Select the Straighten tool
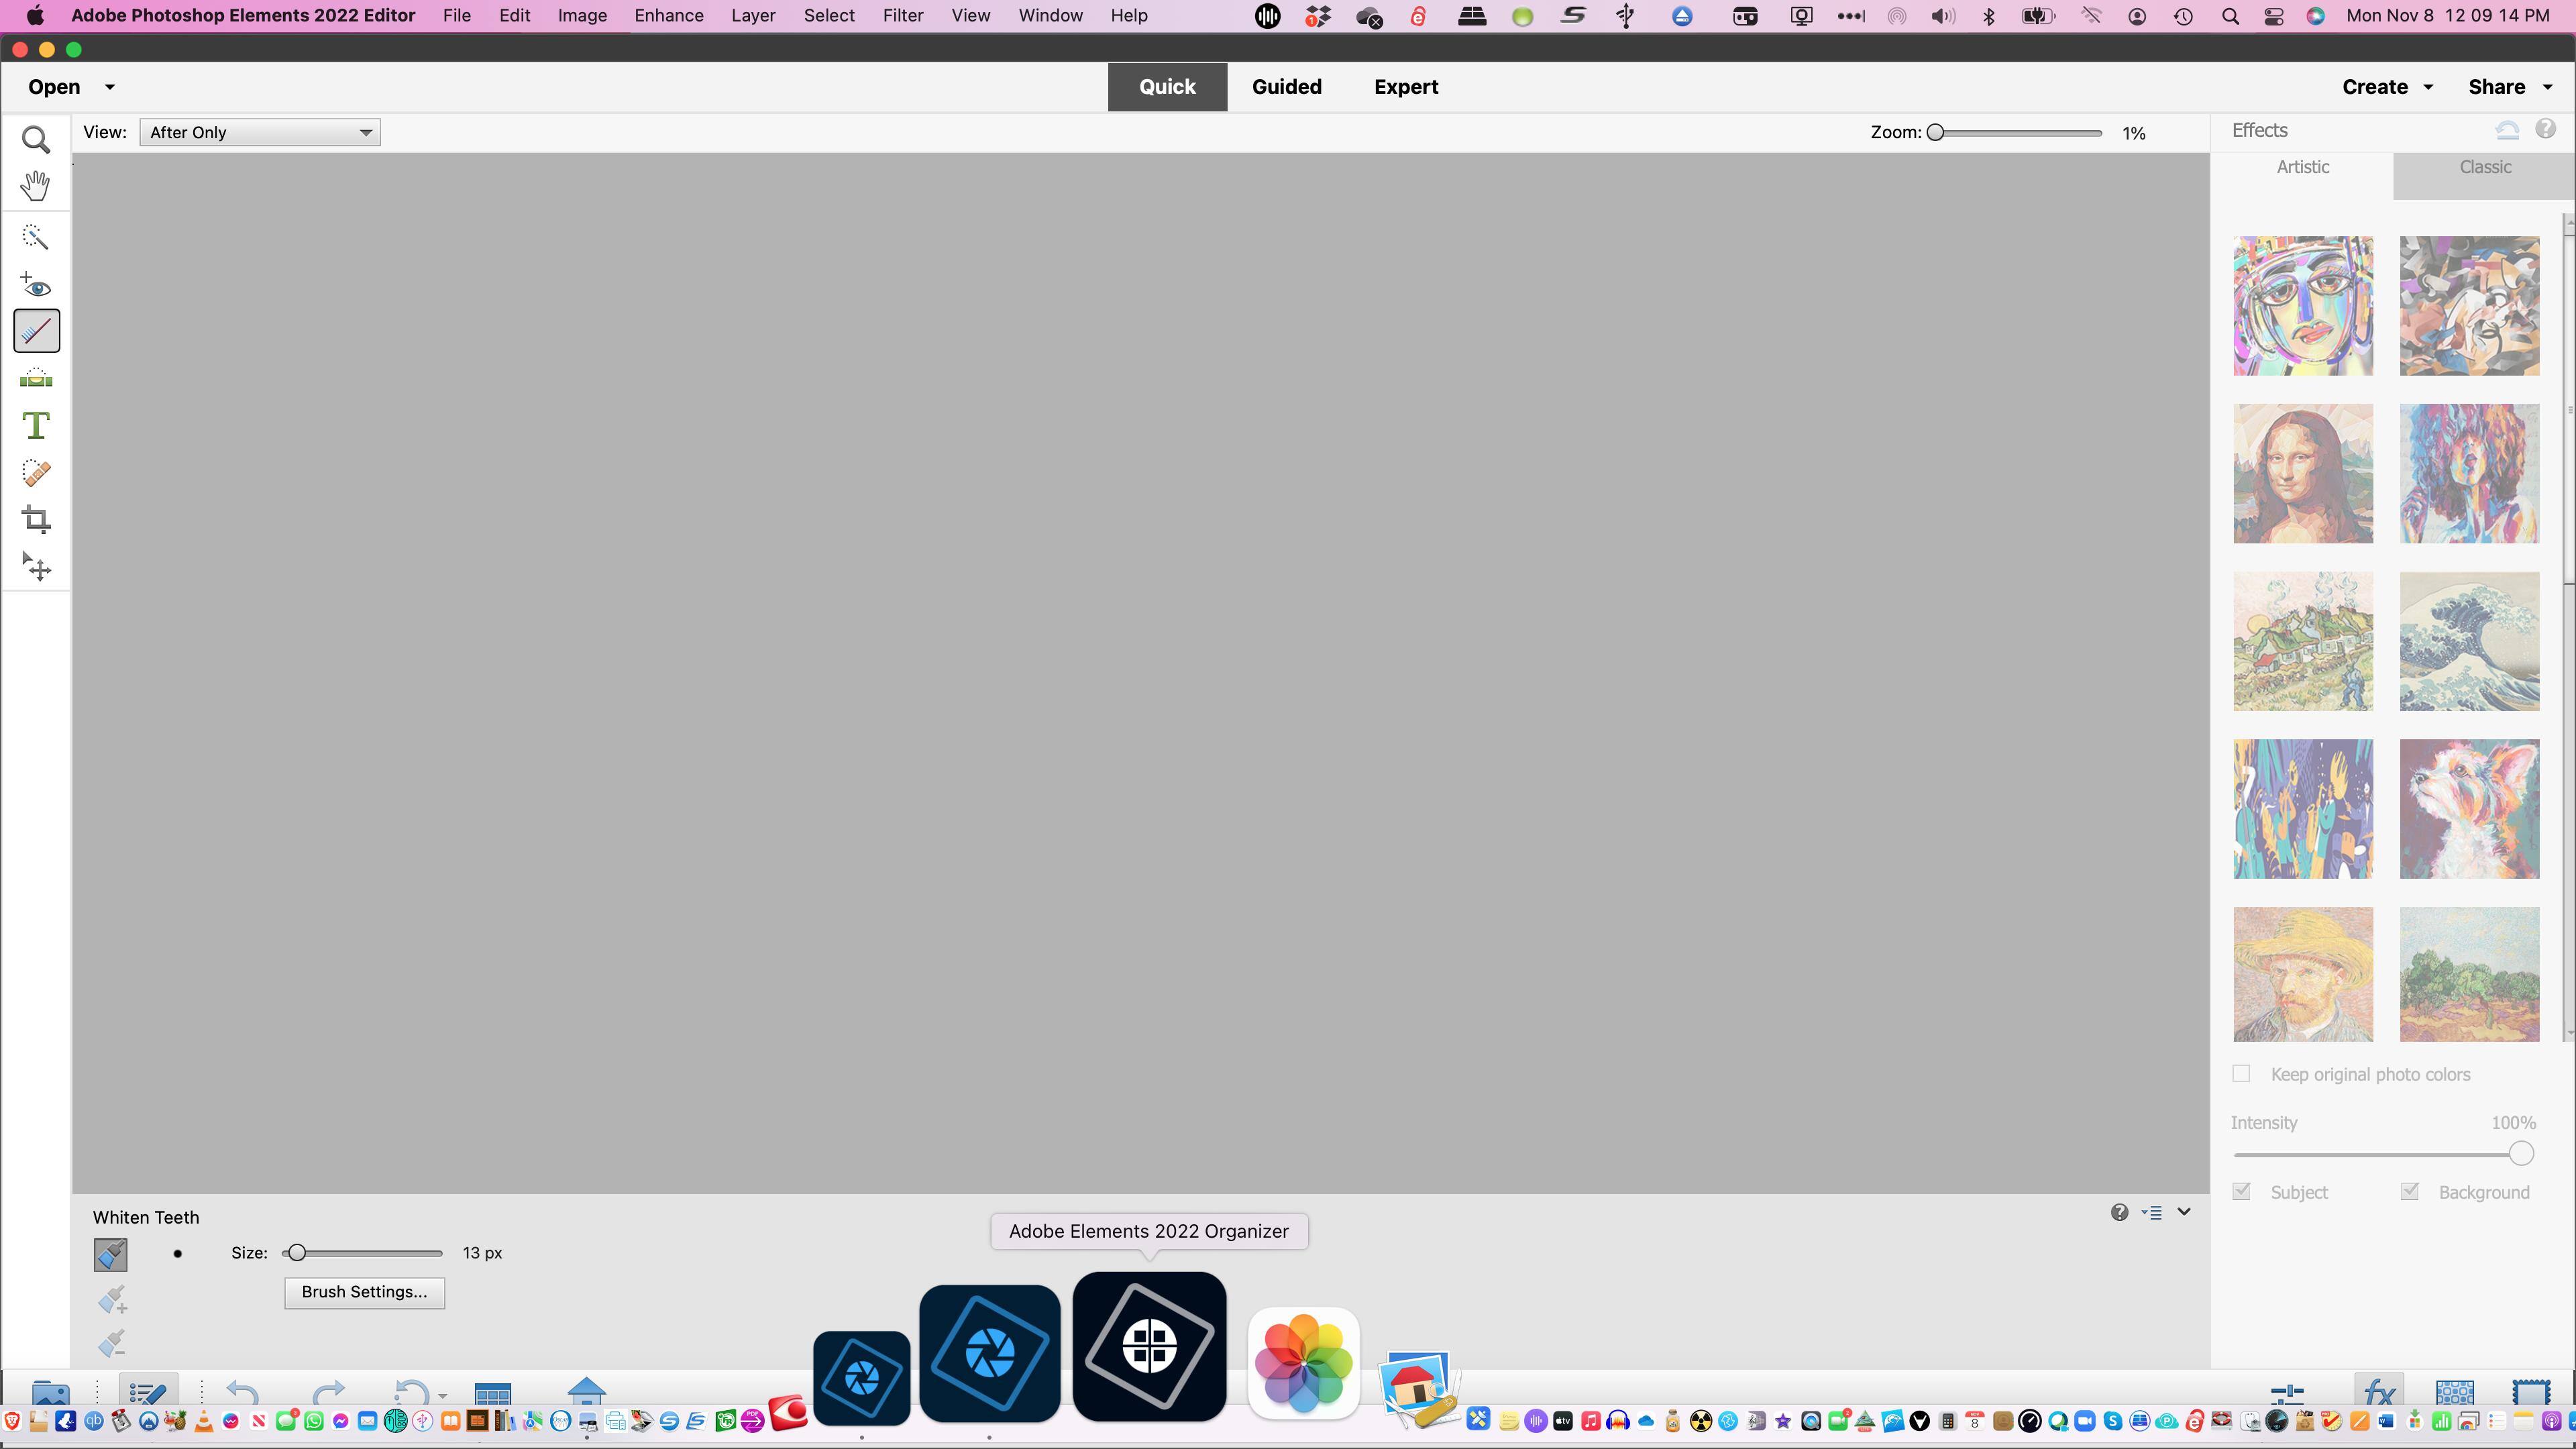This screenshot has height=1449, width=2576. (x=36, y=379)
